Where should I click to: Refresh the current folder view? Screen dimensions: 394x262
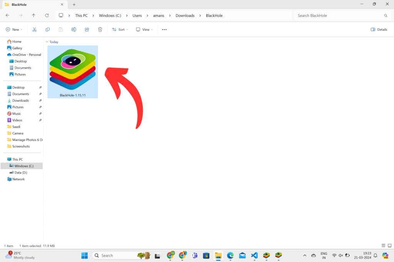click(47, 16)
